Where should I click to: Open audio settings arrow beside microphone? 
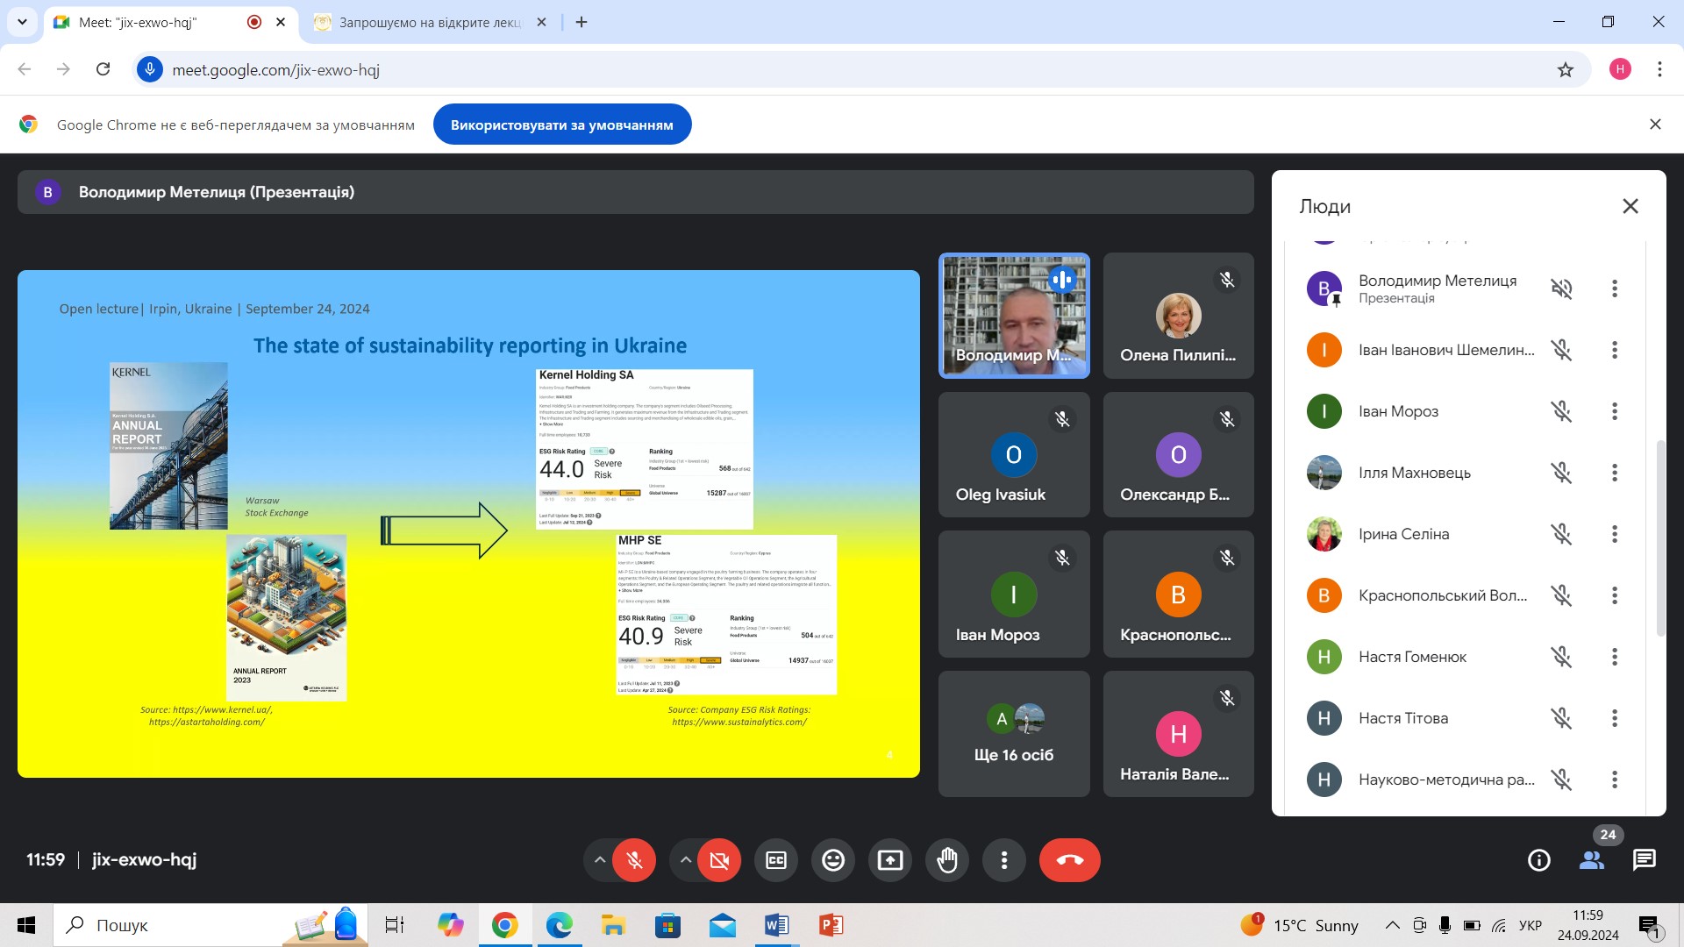599,860
